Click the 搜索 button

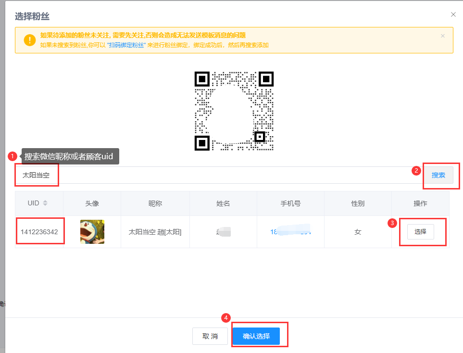pos(438,175)
